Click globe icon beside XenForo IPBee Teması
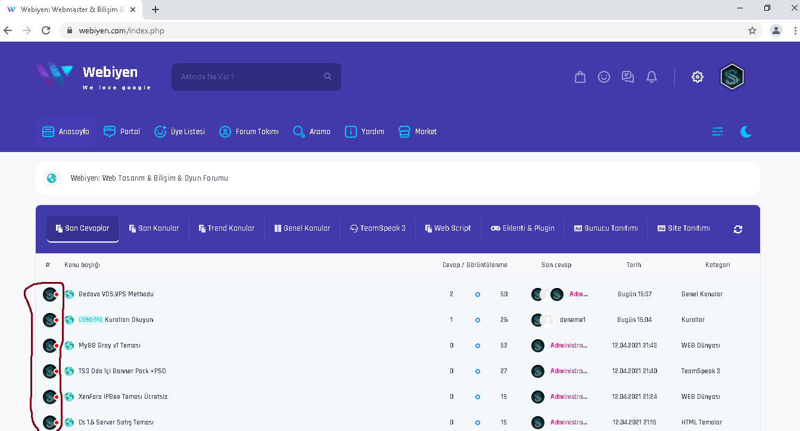This screenshot has width=800, height=431. tap(69, 397)
